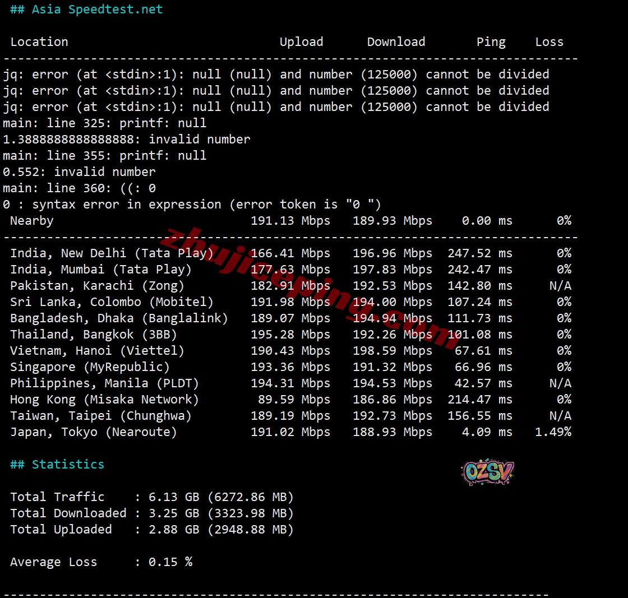Click the Total Downloaded line
The width and height of the screenshot is (628, 598).
tap(151, 513)
